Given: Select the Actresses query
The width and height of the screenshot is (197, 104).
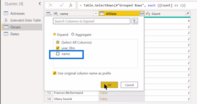Looking at the screenshot, I should point(17,13).
